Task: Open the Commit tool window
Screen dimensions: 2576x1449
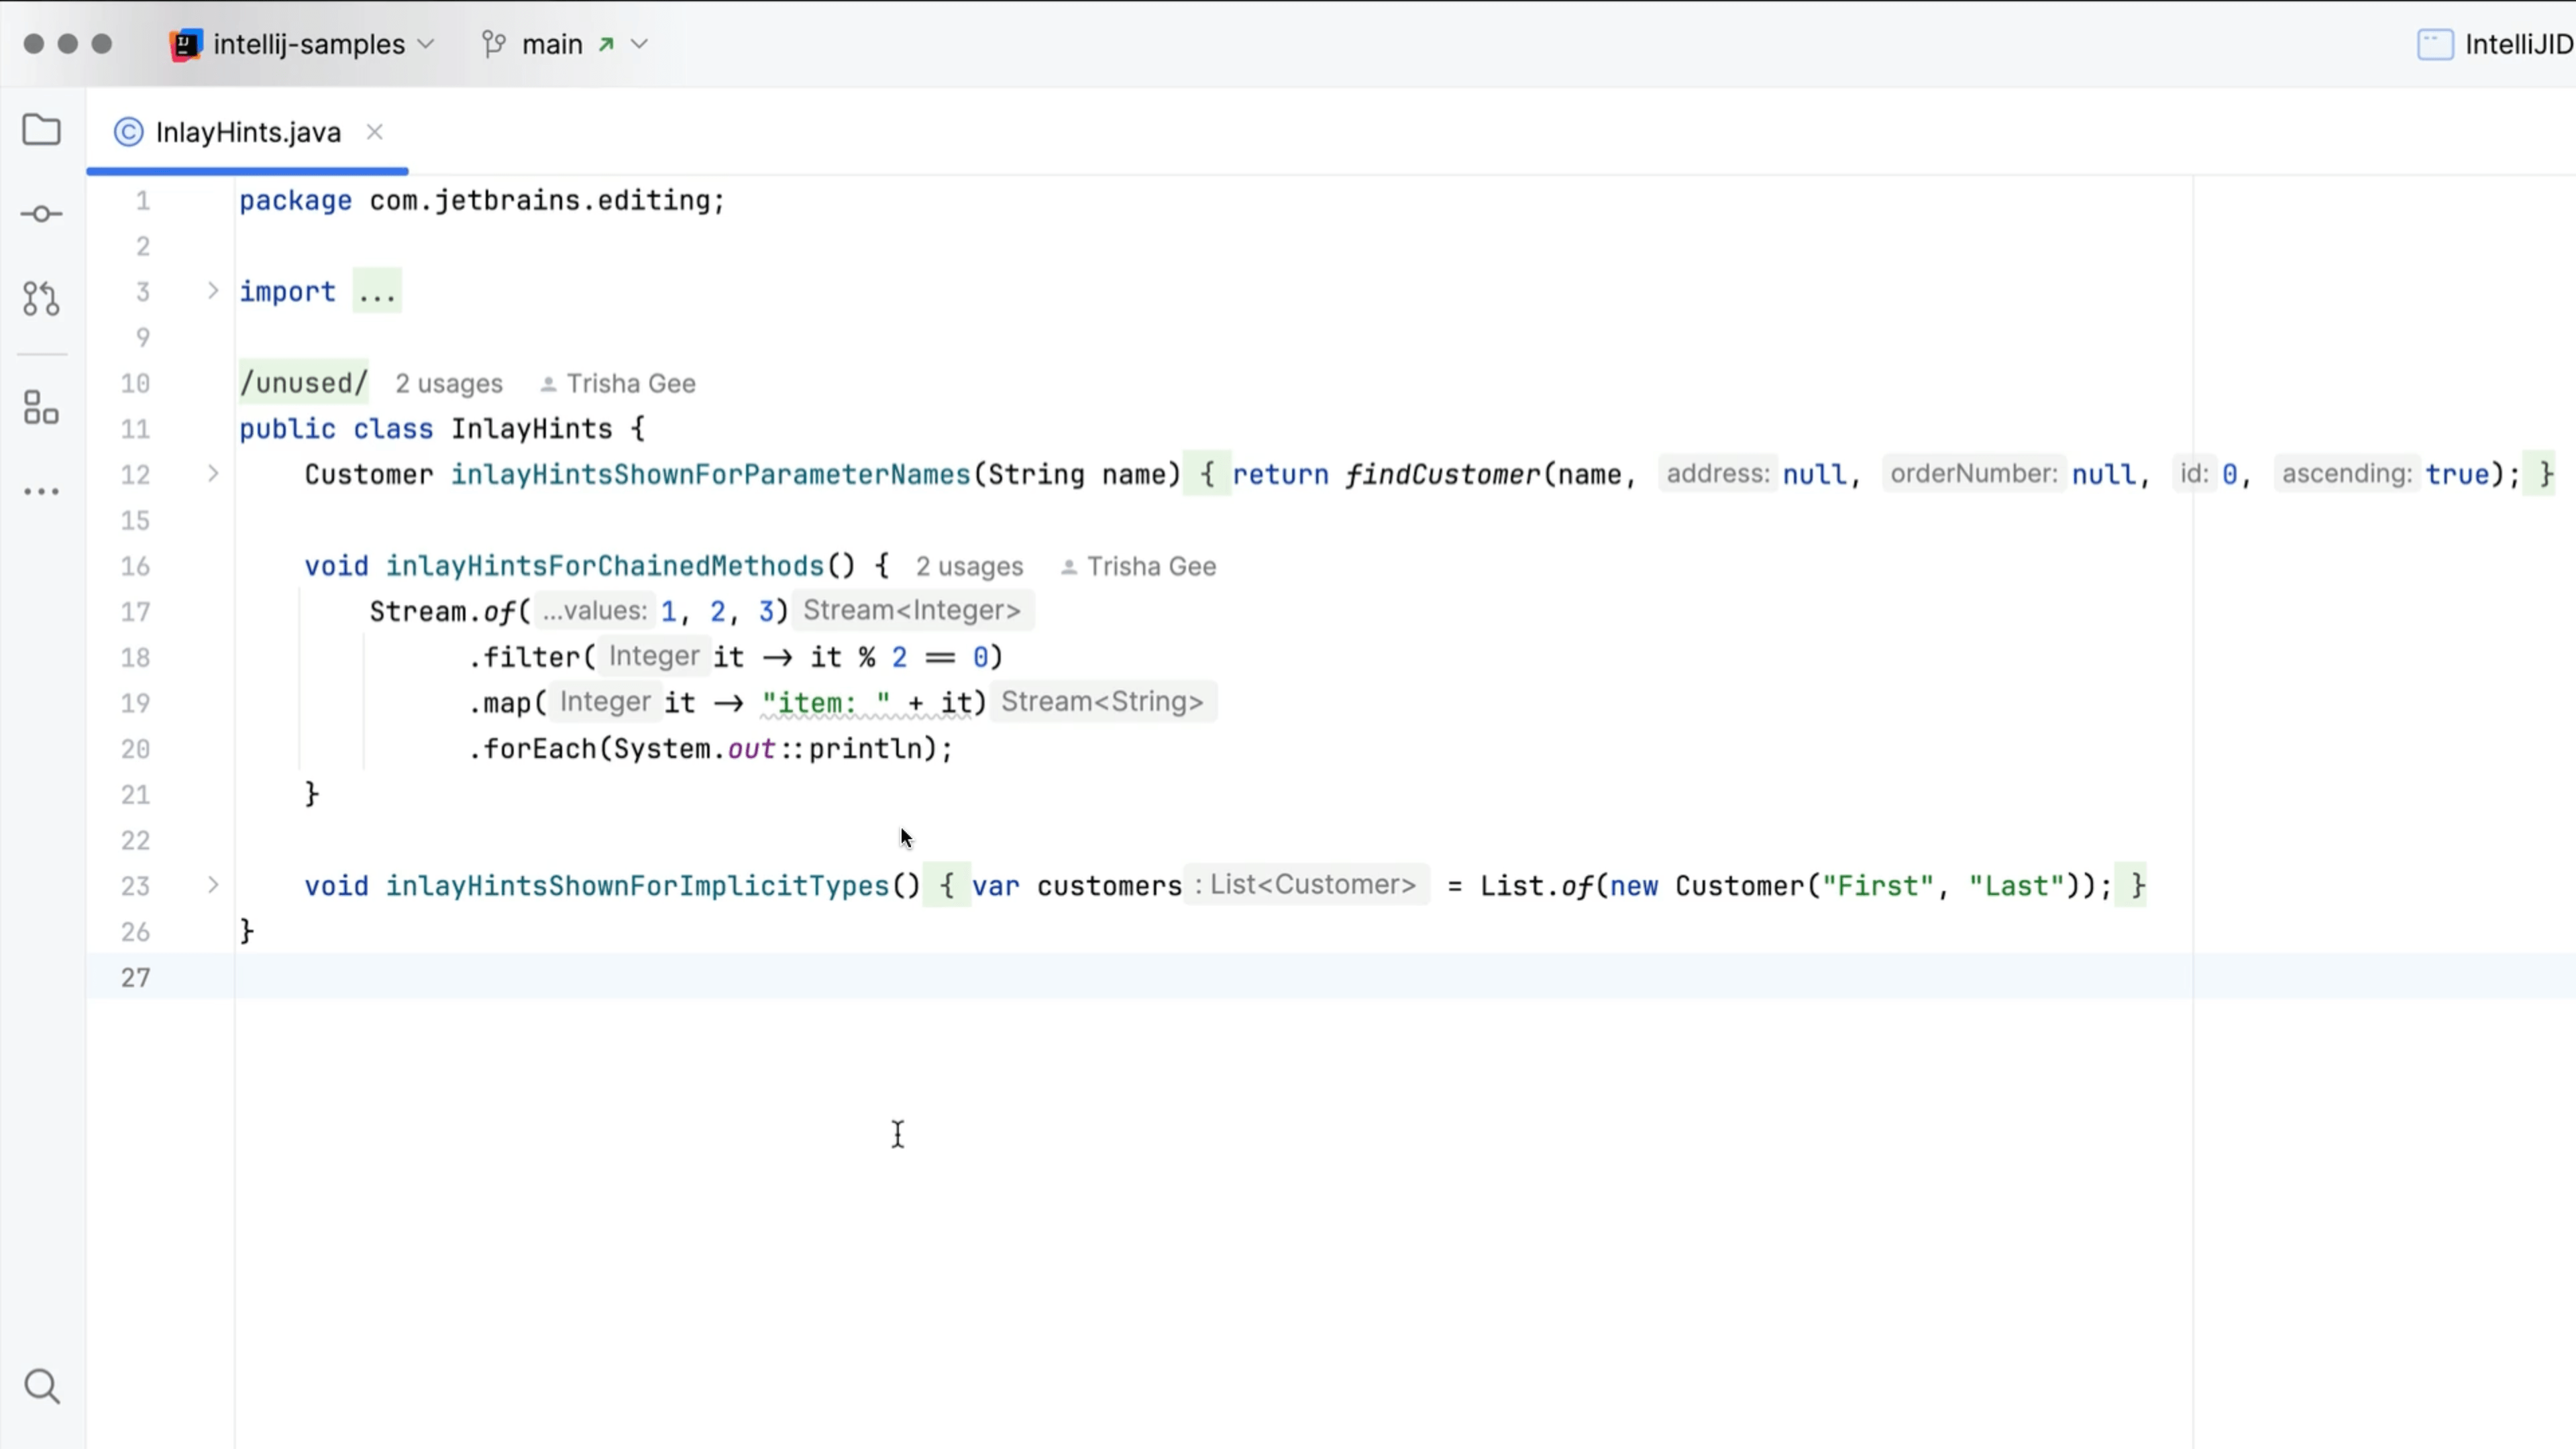Action: [41, 212]
